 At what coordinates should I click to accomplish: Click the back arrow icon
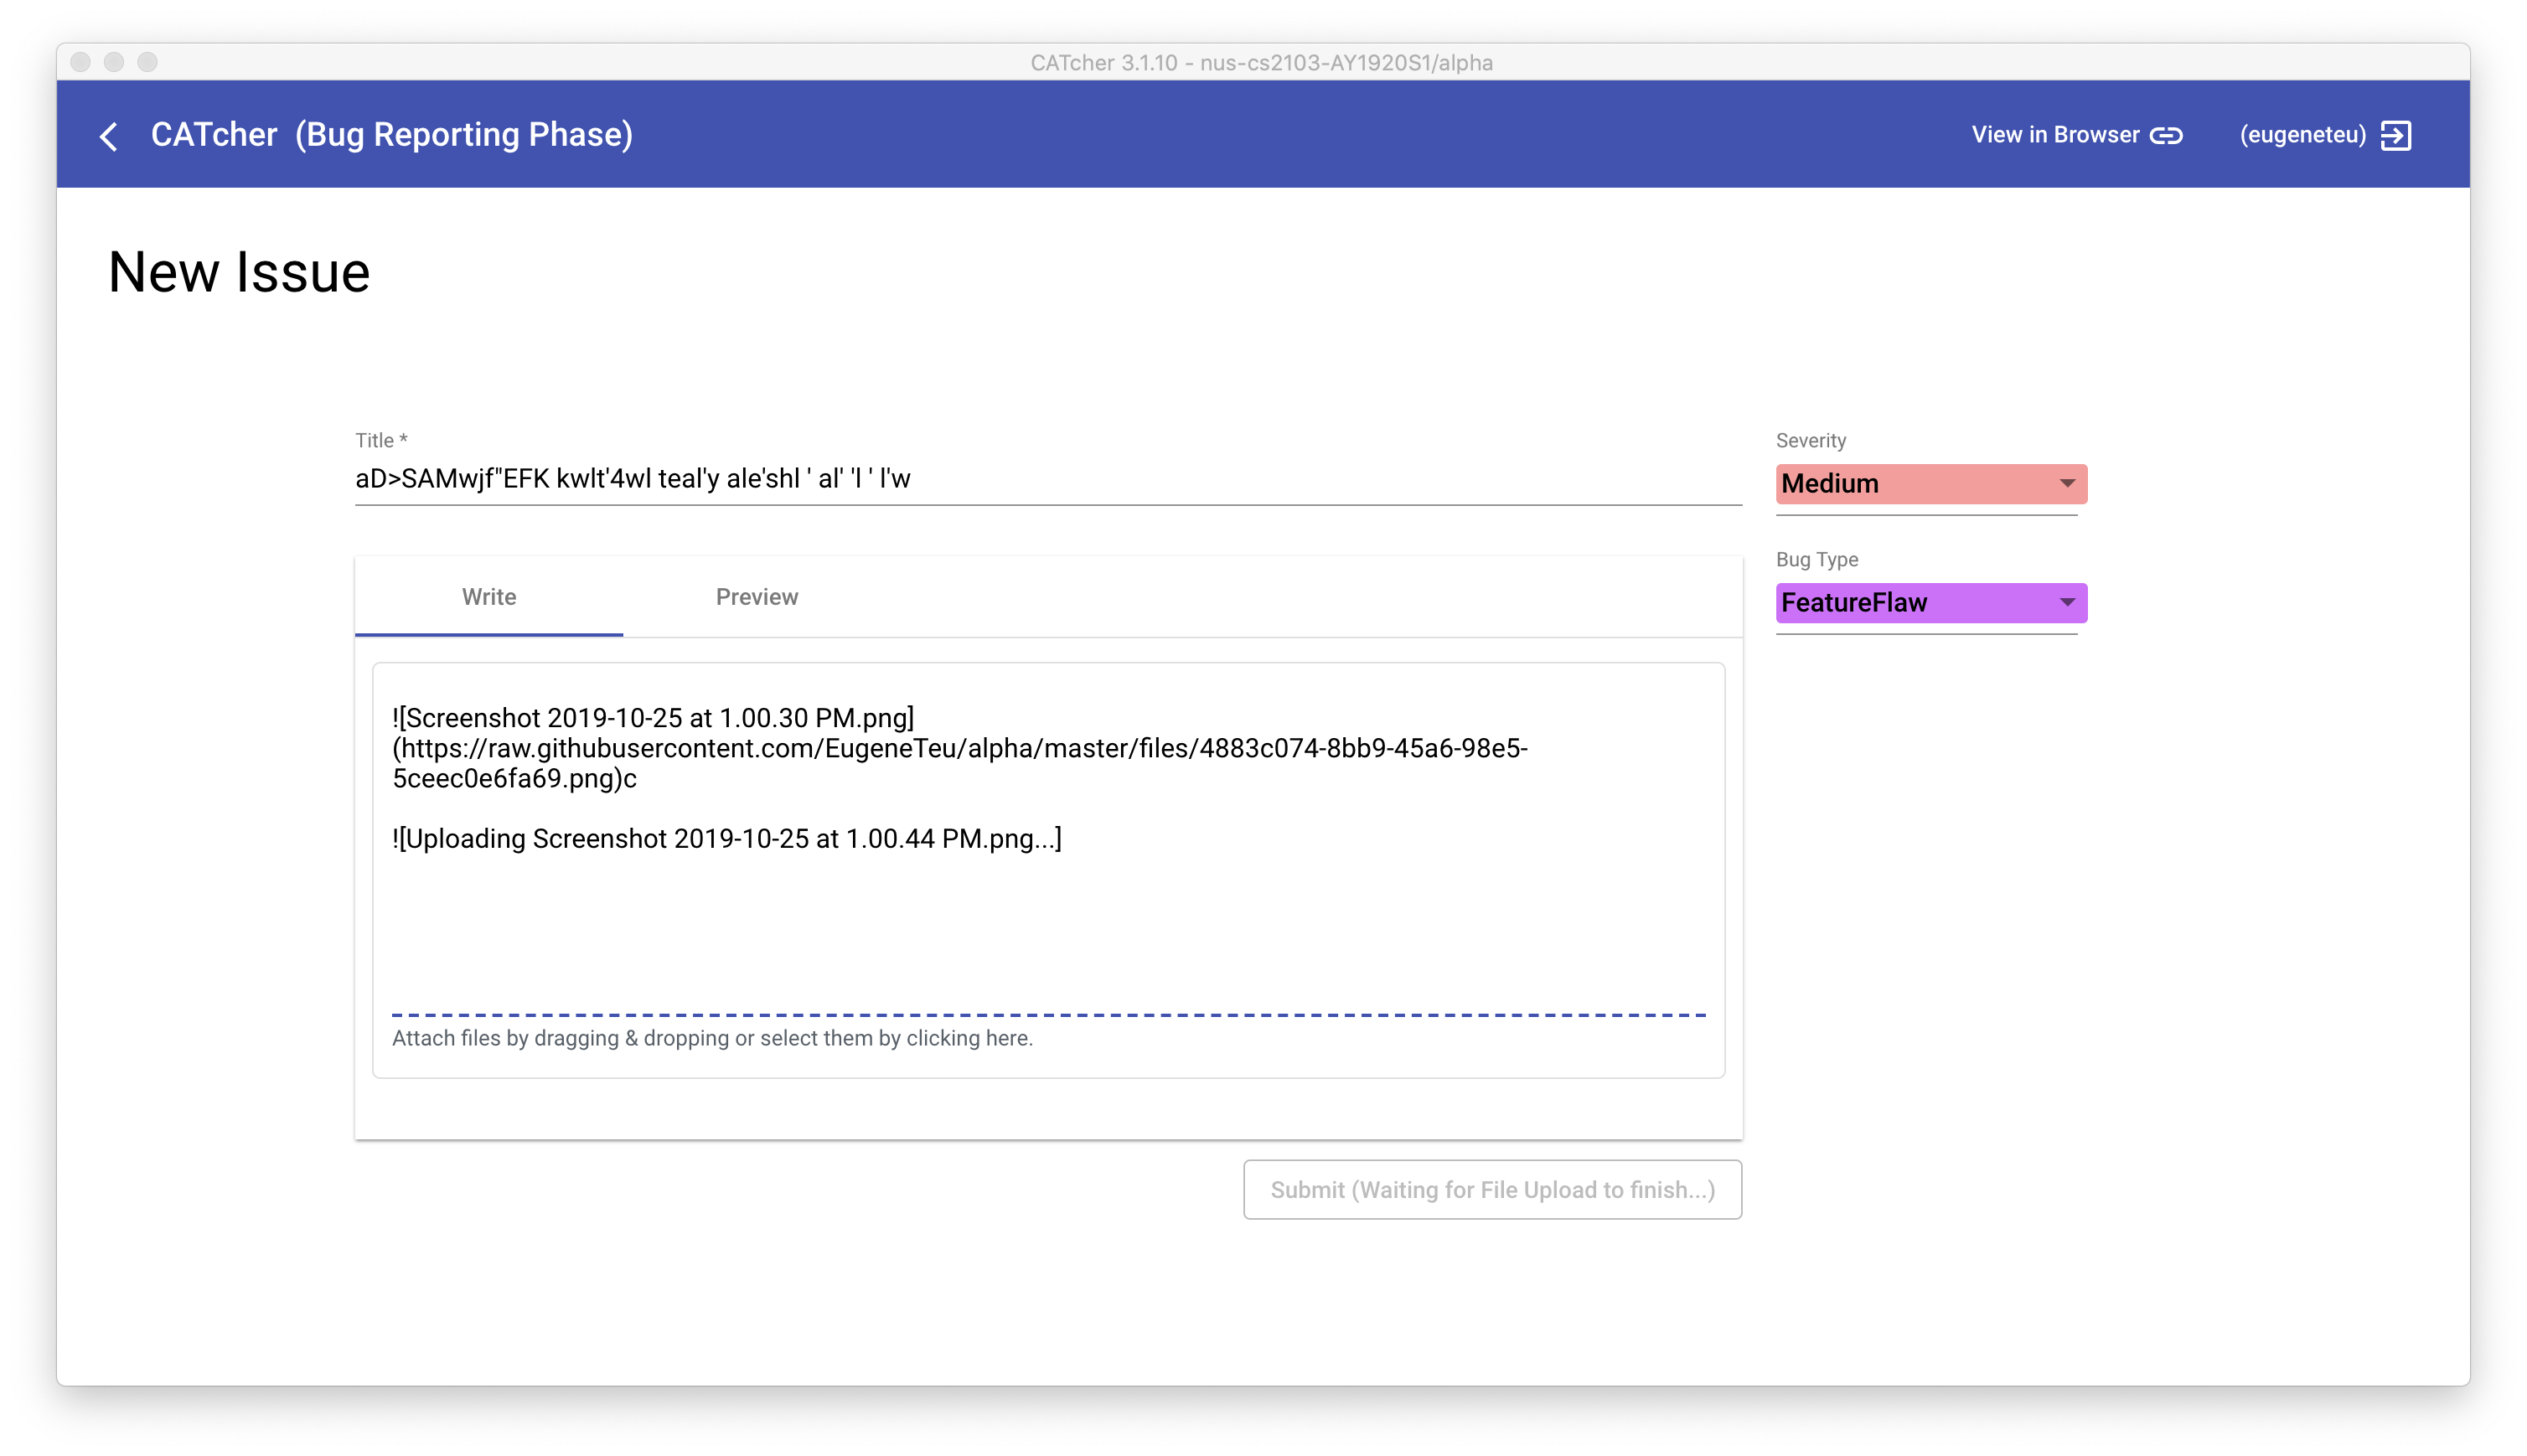point(109,136)
